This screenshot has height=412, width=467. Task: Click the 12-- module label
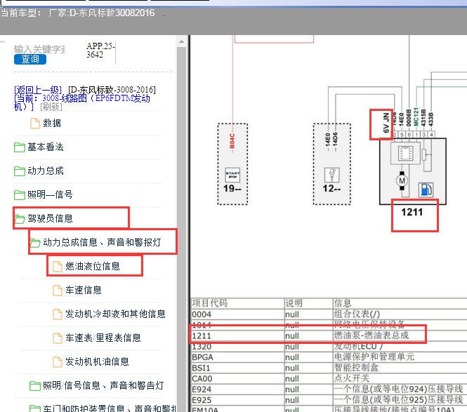331,188
